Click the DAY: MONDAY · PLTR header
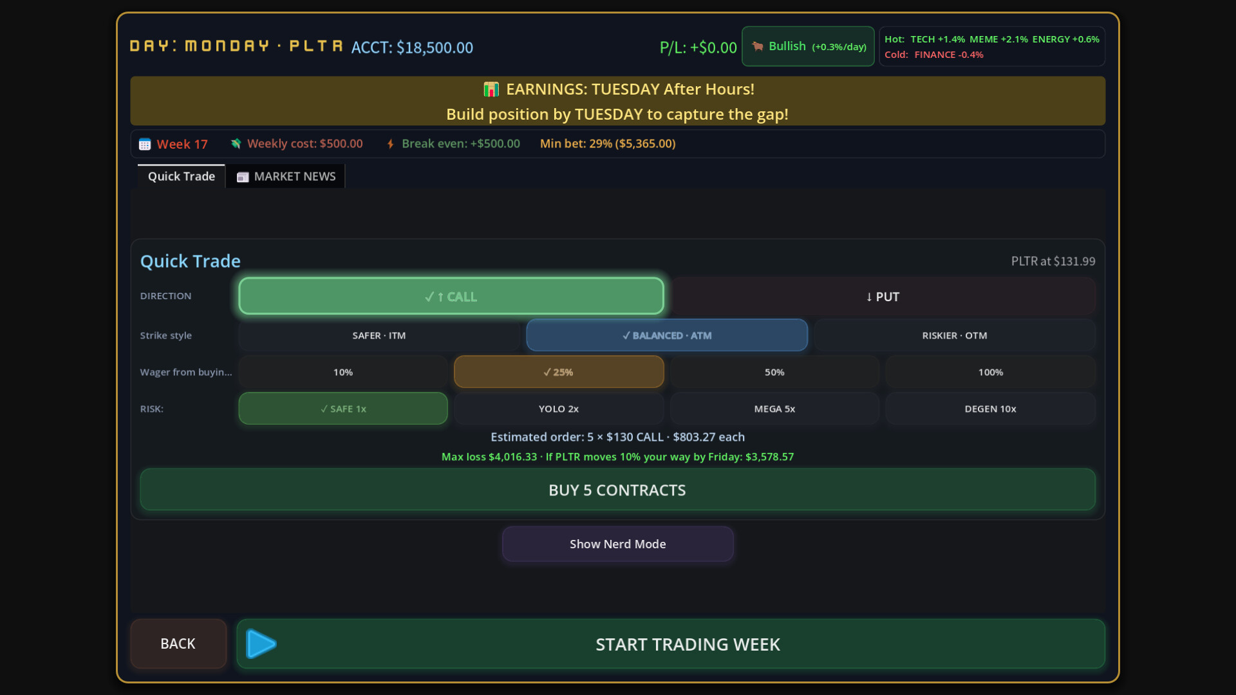Viewport: 1236px width, 695px height. (236, 46)
